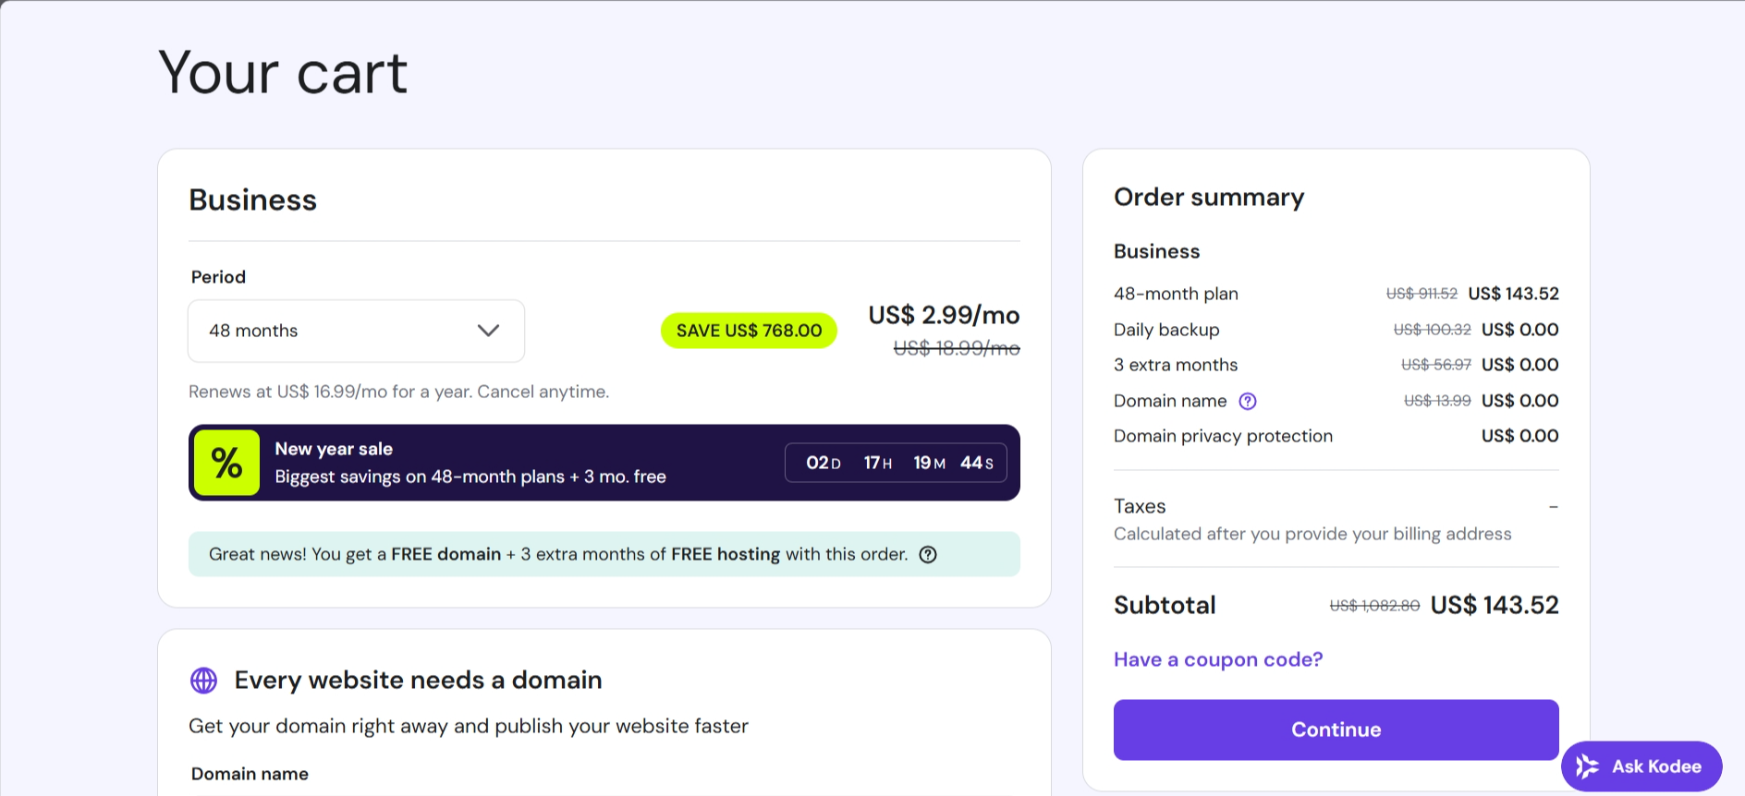
Task: Open the Ask Kodee assistant button
Action: coord(1641,766)
